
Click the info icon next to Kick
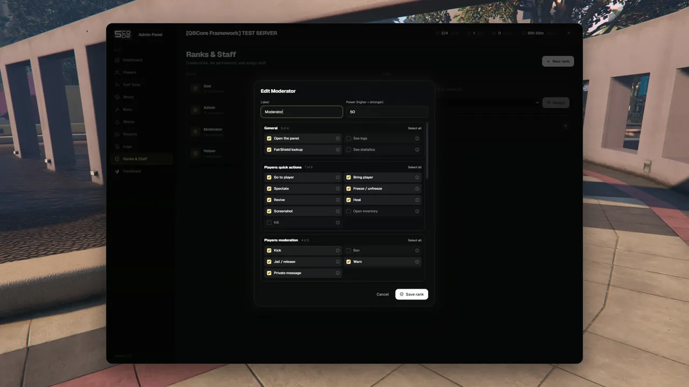coord(338,250)
